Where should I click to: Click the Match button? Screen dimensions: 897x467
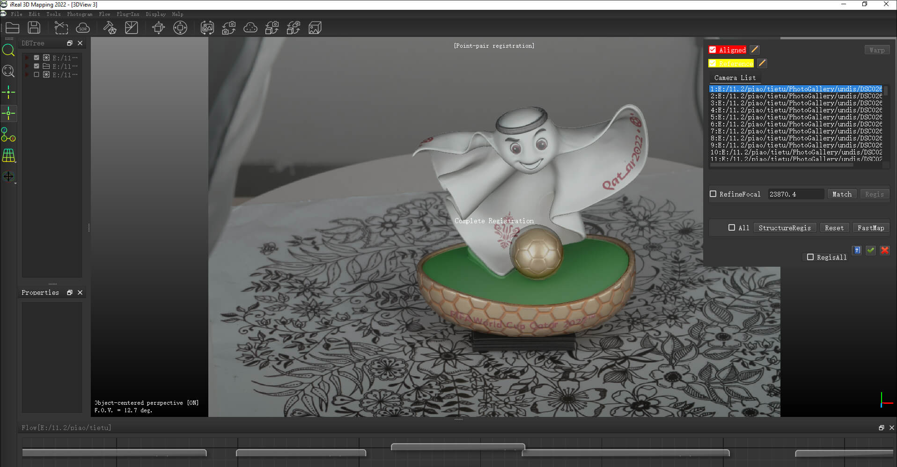click(842, 194)
